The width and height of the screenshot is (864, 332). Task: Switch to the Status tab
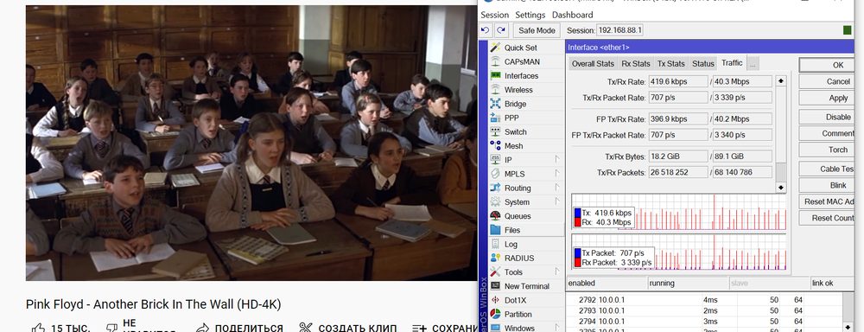point(703,63)
